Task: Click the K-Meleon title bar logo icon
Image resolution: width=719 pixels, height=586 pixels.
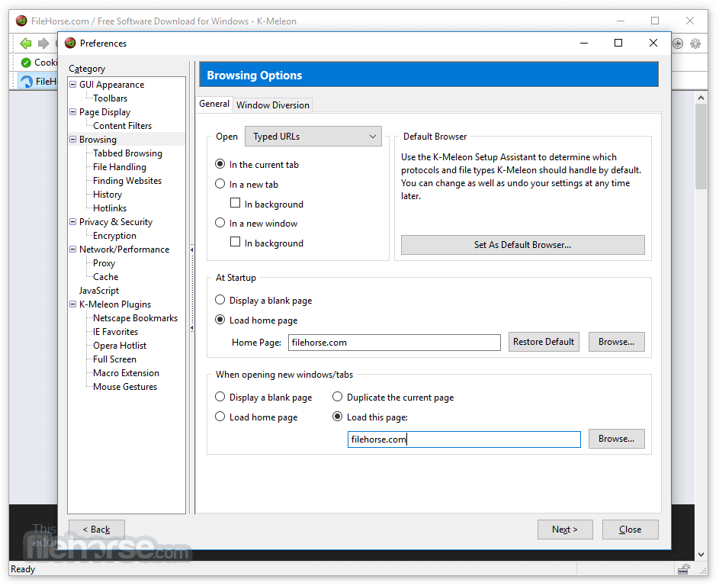Action: [21, 21]
